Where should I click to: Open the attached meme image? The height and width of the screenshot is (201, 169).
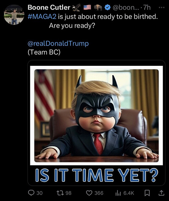point(96,123)
